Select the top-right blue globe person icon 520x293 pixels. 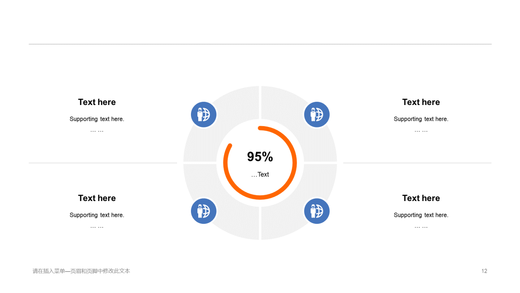point(316,115)
